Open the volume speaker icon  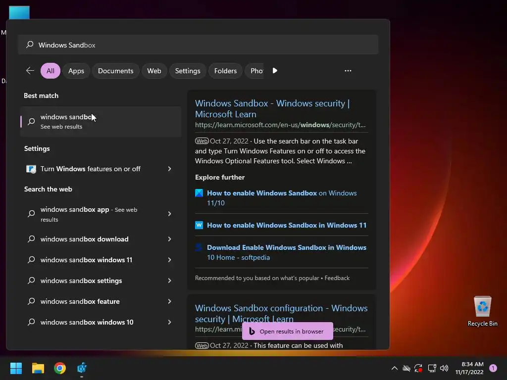tap(444, 368)
